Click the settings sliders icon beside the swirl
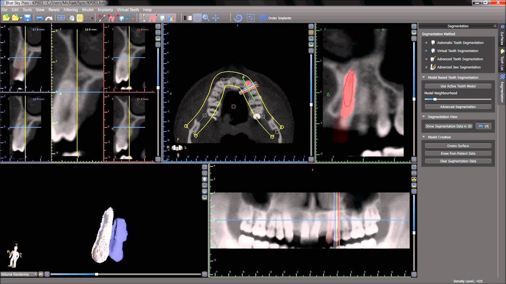Image resolution: width=506 pixels, height=284 pixels. pos(250,18)
